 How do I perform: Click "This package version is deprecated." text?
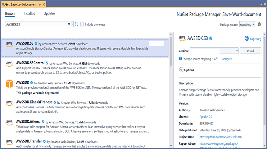pyautogui.click(x=38, y=93)
